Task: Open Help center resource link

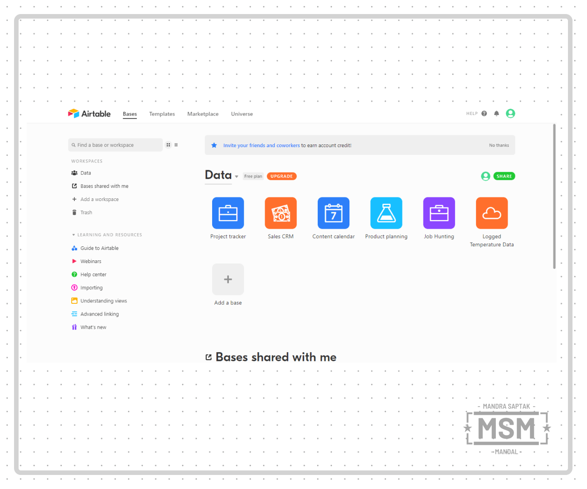Action: pos(93,274)
